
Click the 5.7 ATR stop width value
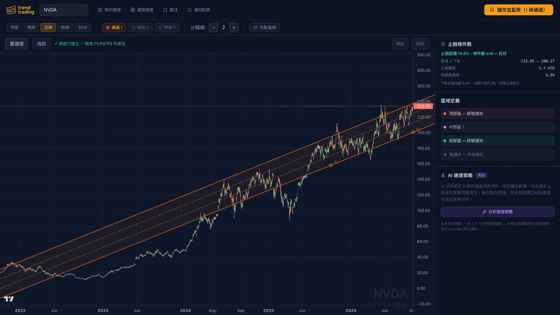click(546, 68)
